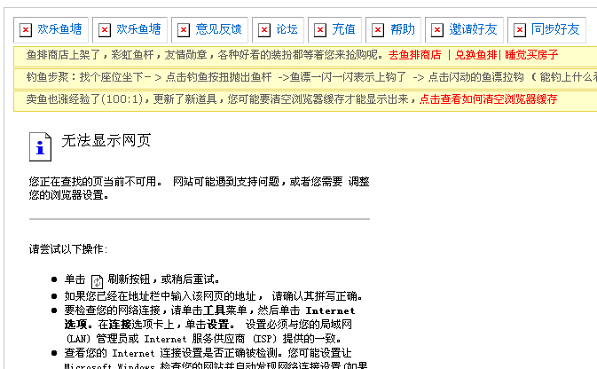This screenshot has height=369, width=597.
Task: Click broken image icon beside 论坛
Action: (264, 29)
